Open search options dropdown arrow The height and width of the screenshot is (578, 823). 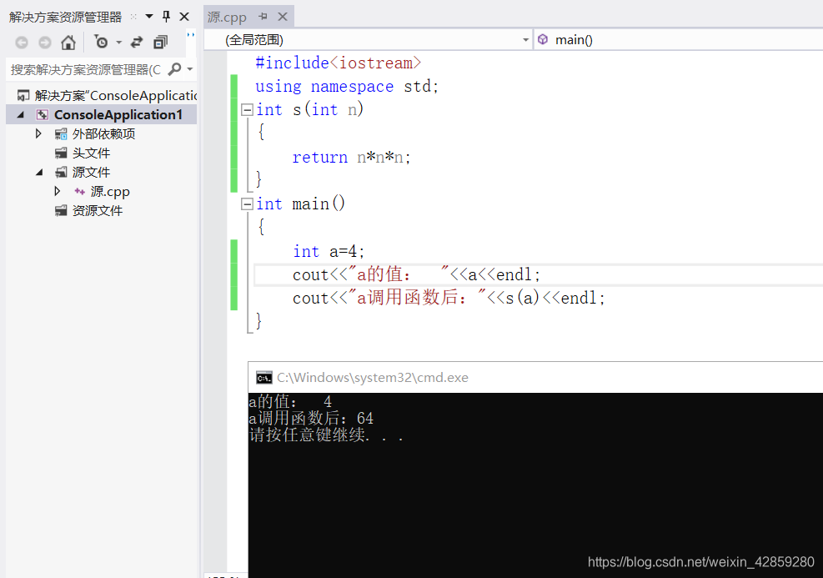point(190,69)
